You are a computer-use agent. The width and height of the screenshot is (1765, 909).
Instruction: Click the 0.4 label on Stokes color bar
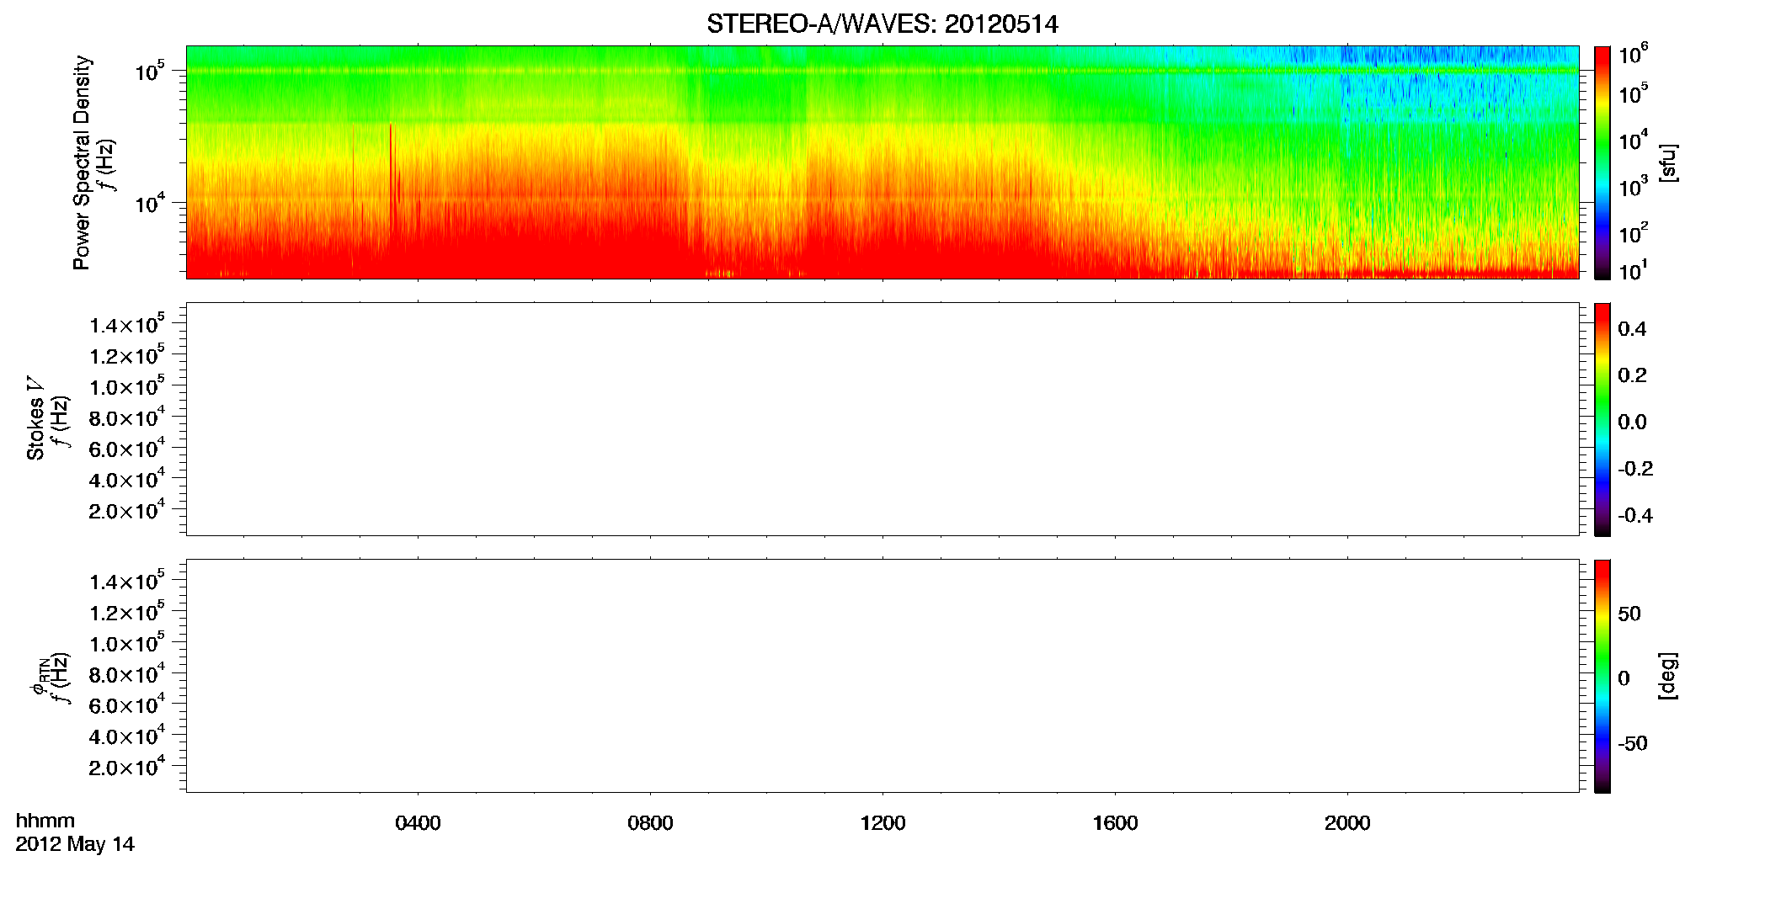(1631, 329)
